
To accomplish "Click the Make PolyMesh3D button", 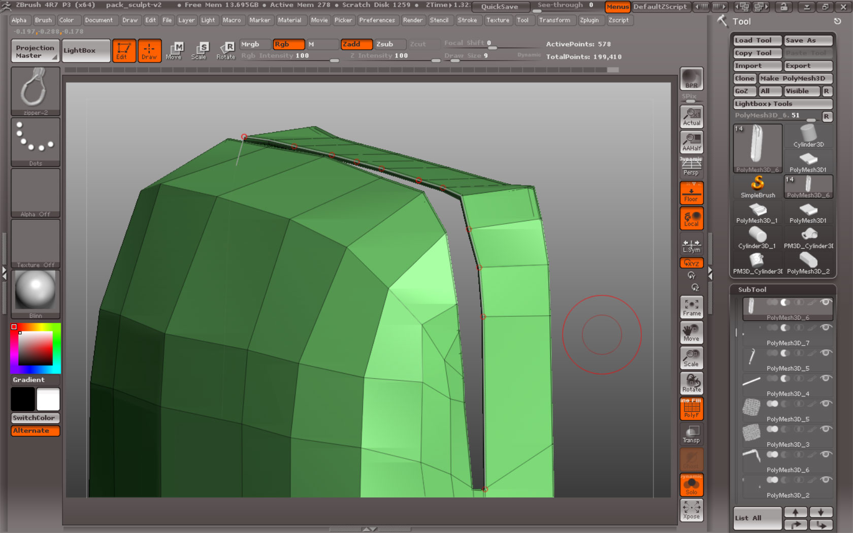I will [x=795, y=78].
